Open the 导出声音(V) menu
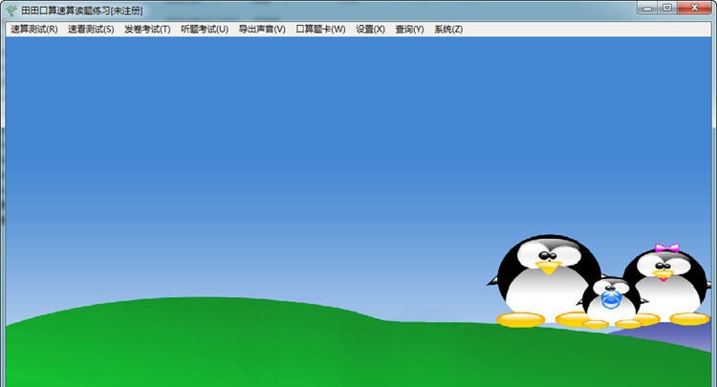This screenshot has width=717, height=387. pyautogui.click(x=262, y=30)
